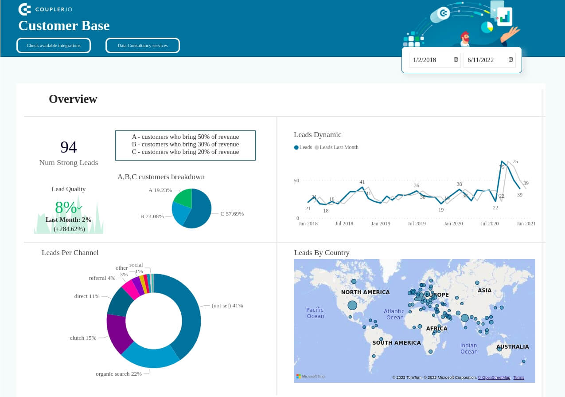Open the calendar picker for the start date
The image size is (565, 397).
(x=456, y=59)
